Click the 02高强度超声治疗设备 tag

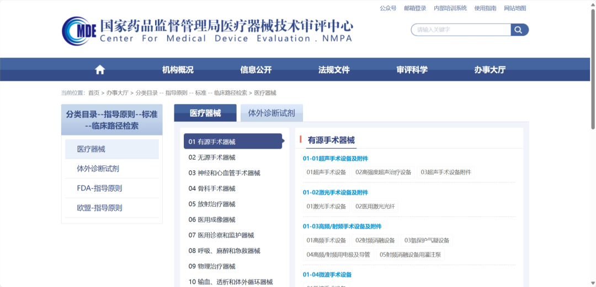383,172
